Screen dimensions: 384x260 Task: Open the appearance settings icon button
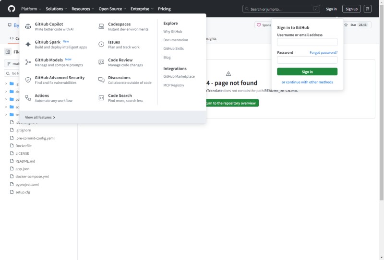tap(368, 9)
